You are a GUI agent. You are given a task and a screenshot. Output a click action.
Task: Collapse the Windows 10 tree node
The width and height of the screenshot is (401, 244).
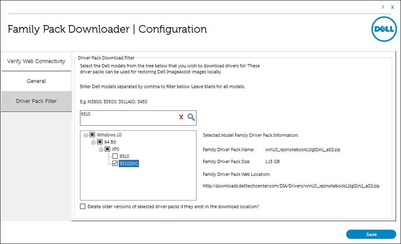(x=86, y=135)
